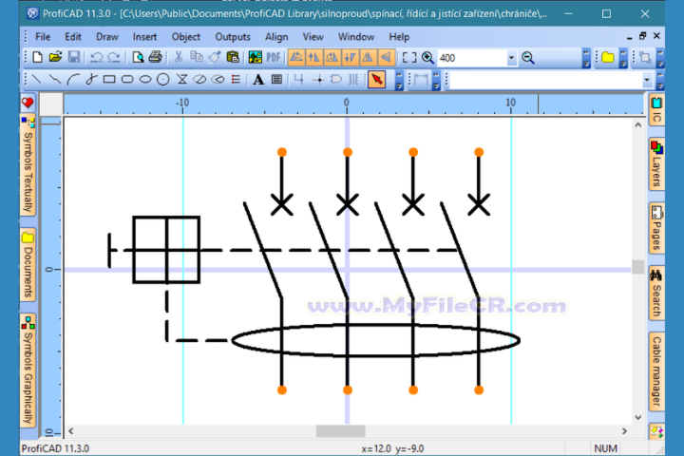Select the transformer coil symbol tool

(353, 80)
